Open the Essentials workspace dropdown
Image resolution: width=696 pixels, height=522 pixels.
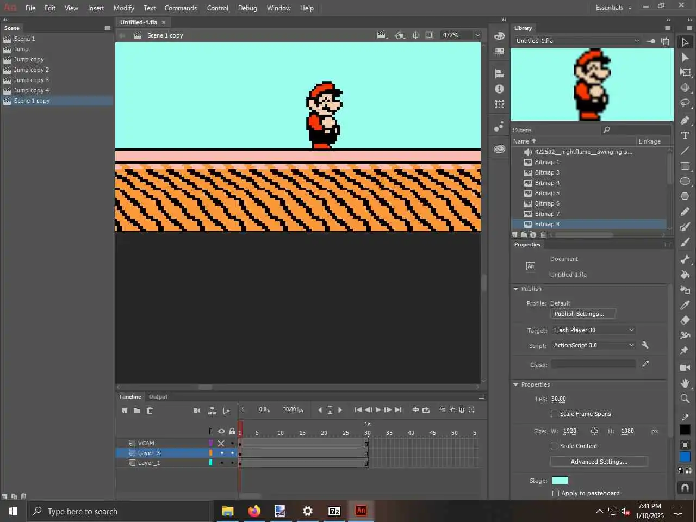point(613,8)
